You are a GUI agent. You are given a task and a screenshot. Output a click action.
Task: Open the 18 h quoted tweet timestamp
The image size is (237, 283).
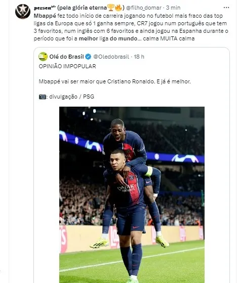139,57
